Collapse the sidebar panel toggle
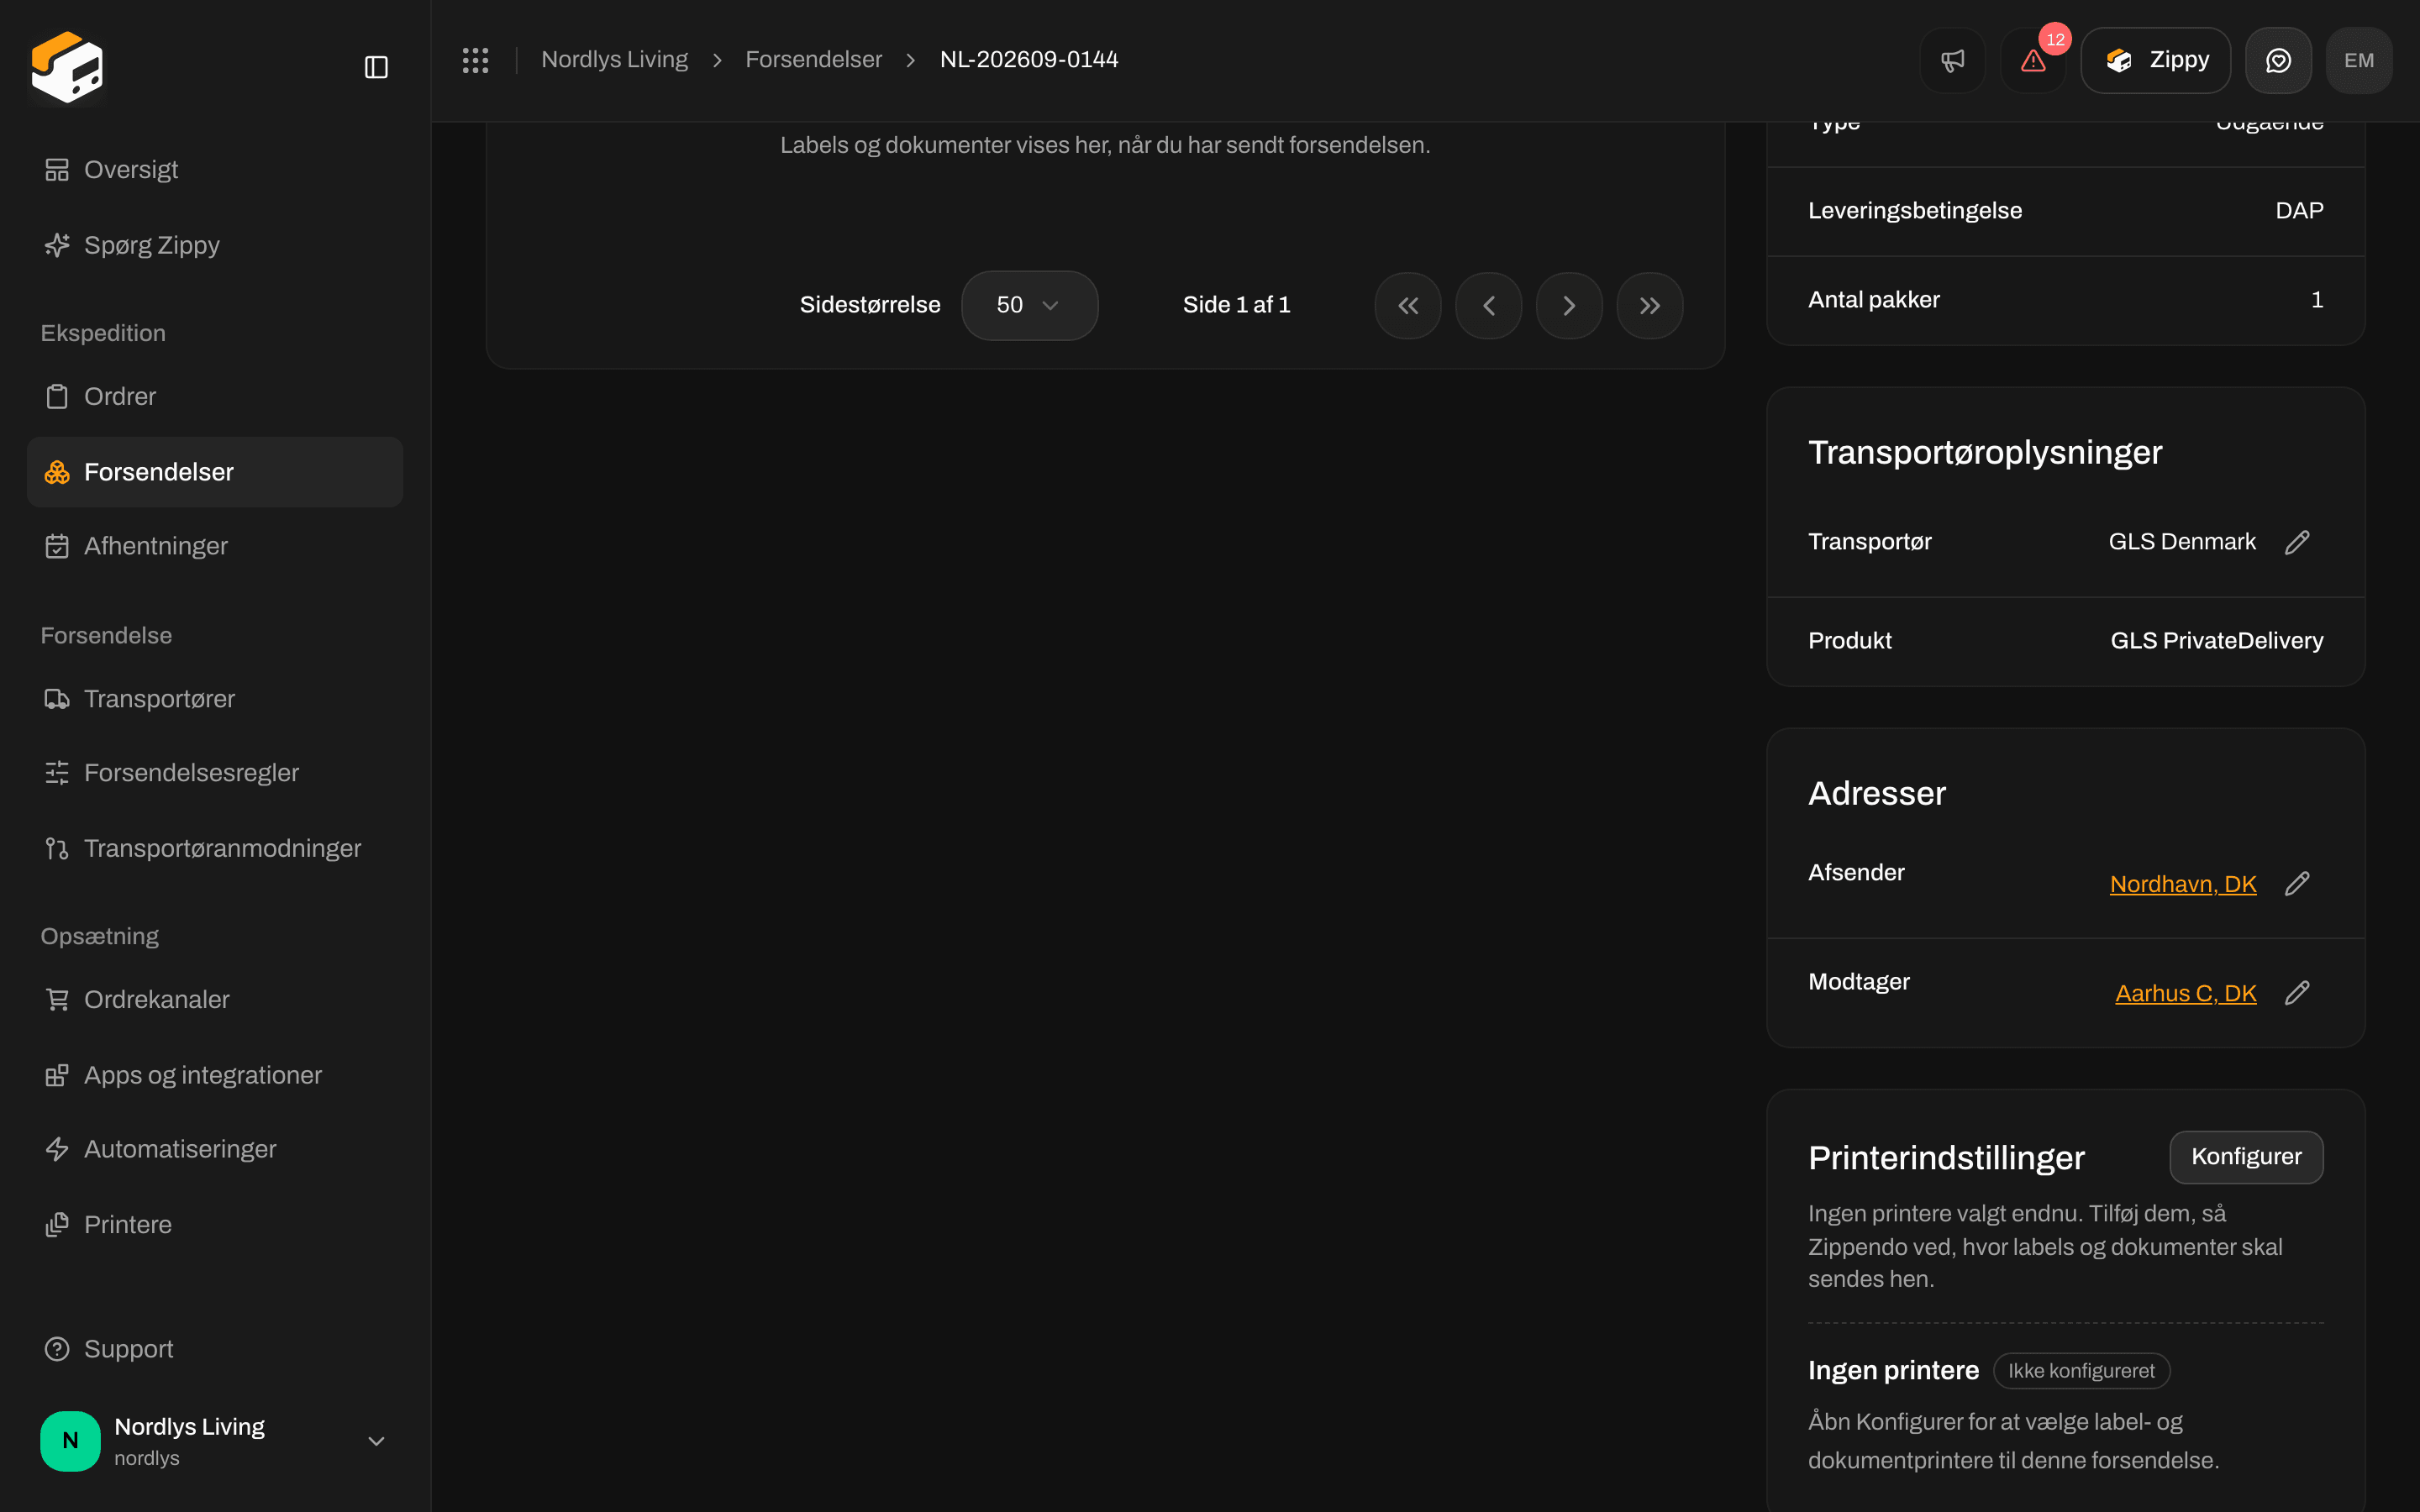Viewport: 2420px width, 1512px height. pyautogui.click(x=376, y=67)
